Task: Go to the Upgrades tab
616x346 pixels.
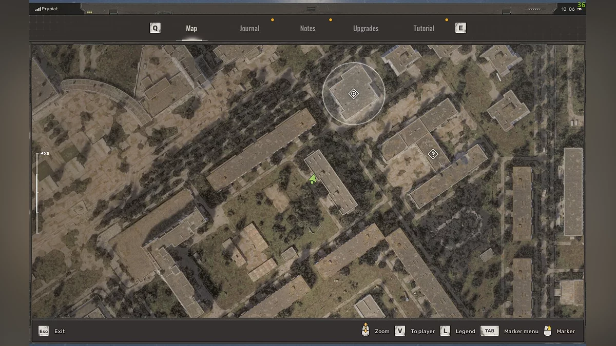Action: tap(365, 29)
